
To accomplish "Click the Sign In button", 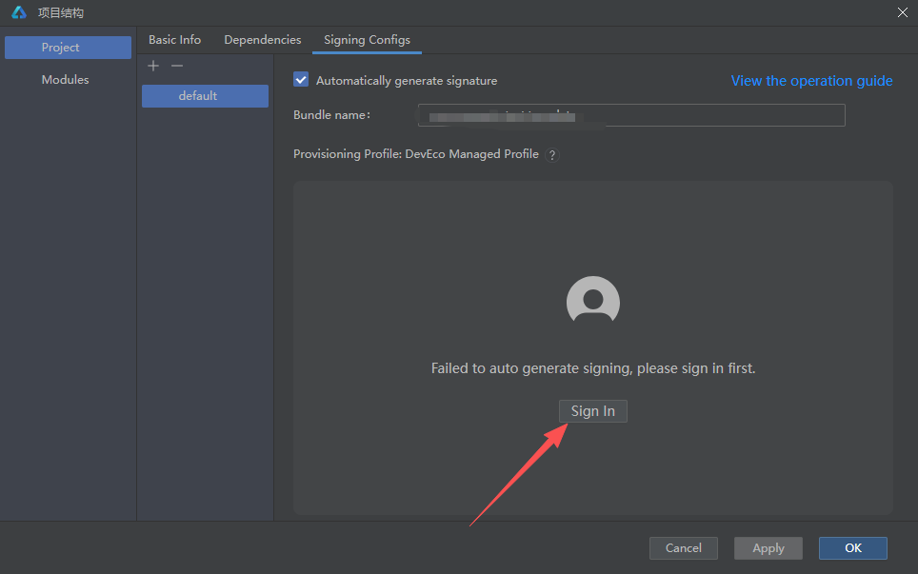I will [x=593, y=411].
